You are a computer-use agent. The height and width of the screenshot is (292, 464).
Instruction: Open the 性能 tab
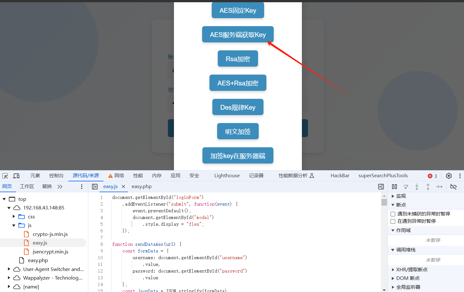pyautogui.click(x=138, y=176)
